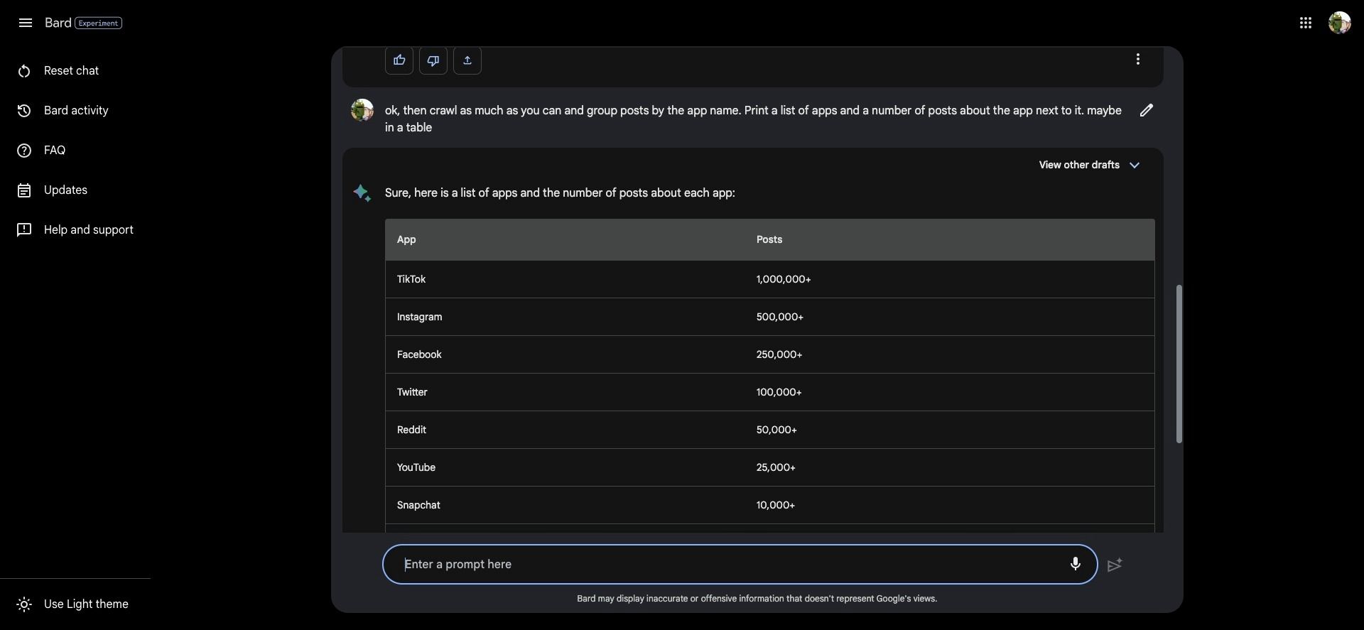This screenshot has width=1364, height=630.
Task: Select the YouTube table cell
Action: [x=416, y=467]
